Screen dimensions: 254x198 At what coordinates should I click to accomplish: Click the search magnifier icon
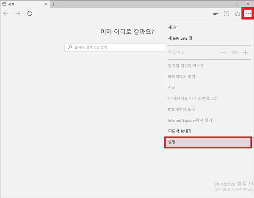click(x=70, y=47)
